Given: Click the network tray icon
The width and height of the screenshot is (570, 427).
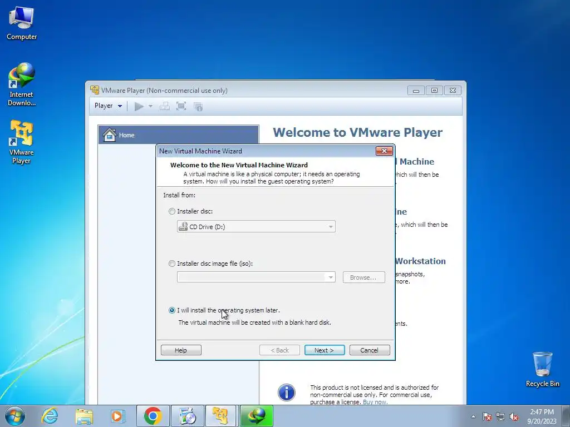Looking at the screenshot, I should coord(500,416).
